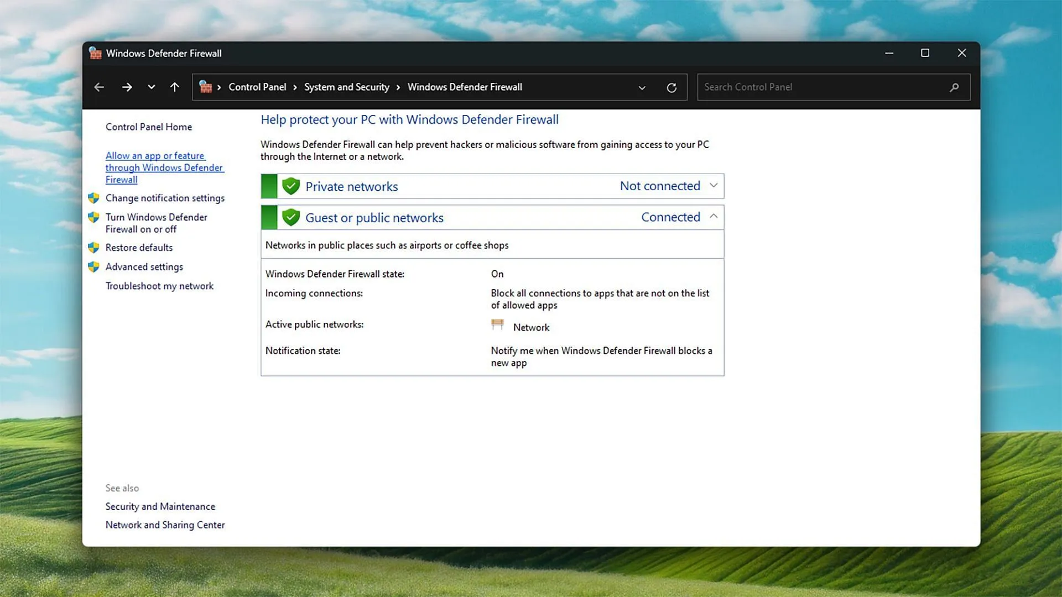Select Control Panel in breadcrumb menu
Image resolution: width=1062 pixels, height=597 pixels.
coord(257,87)
